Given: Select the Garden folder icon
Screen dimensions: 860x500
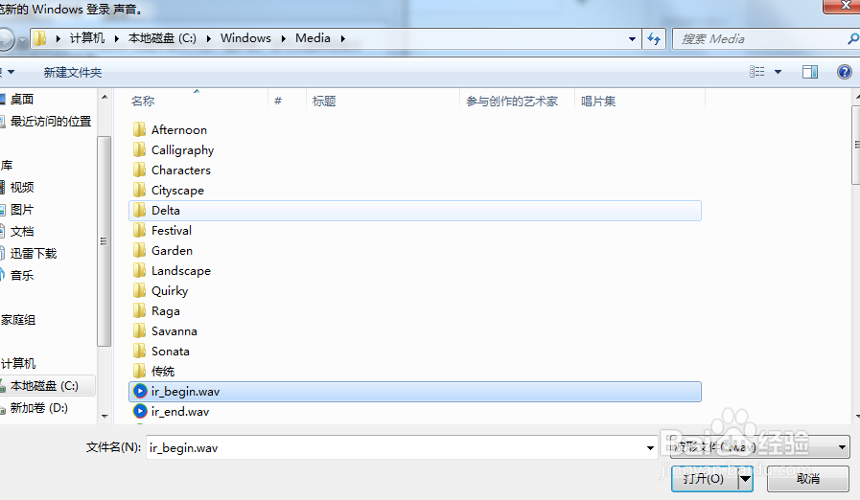Looking at the screenshot, I should pyautogui.click(x=139, y=251).
